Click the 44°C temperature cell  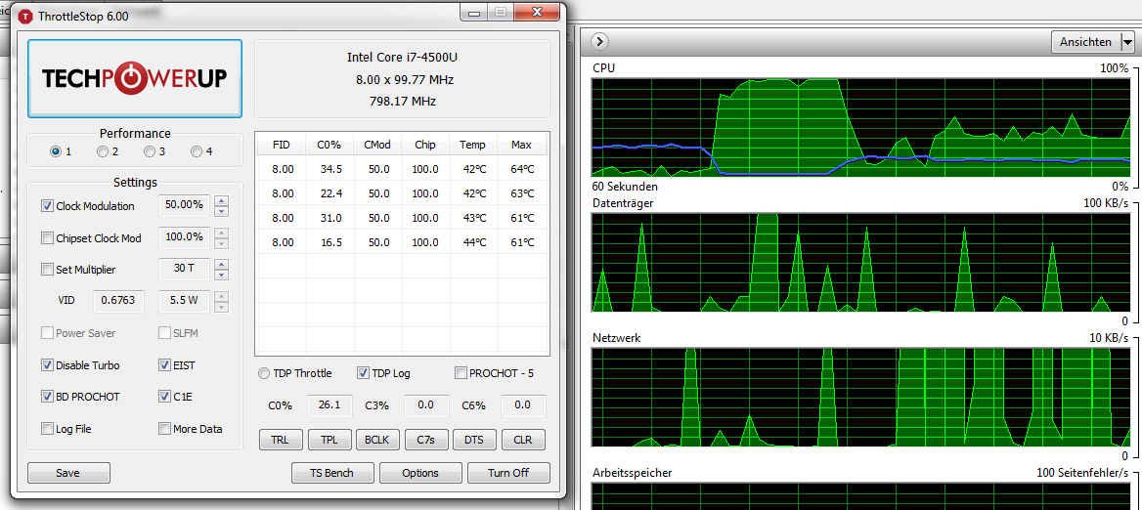coord(473,242)
